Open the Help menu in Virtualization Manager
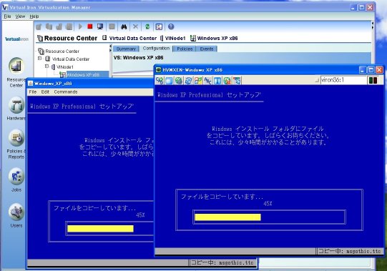The image size is (387, 271). 34,16
